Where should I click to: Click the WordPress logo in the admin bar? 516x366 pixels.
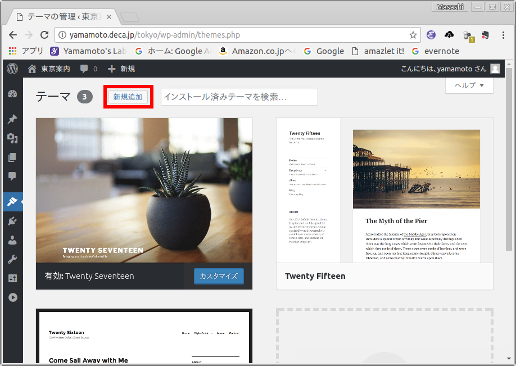pos(12,69)
